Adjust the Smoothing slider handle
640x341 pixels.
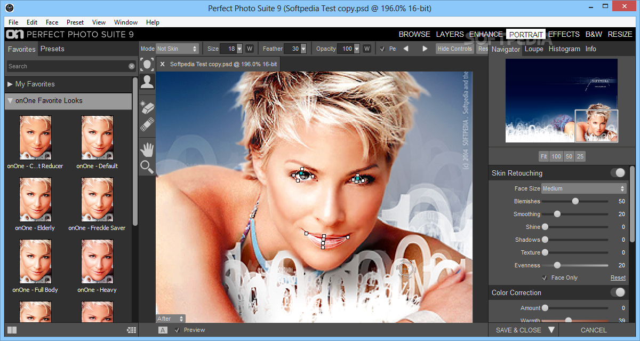pos(557,214)
